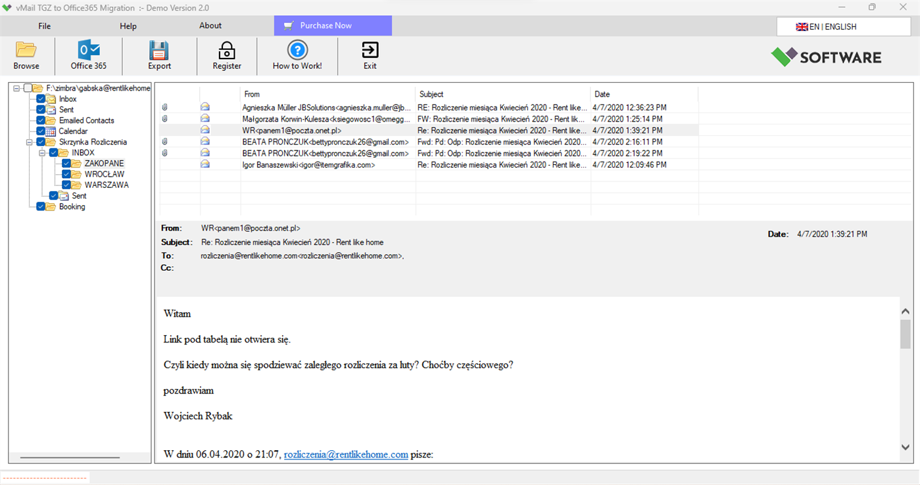This screenshot has width=920, height=485.
Task: Click the attachment paperclip on the first email
Action: 164,107
